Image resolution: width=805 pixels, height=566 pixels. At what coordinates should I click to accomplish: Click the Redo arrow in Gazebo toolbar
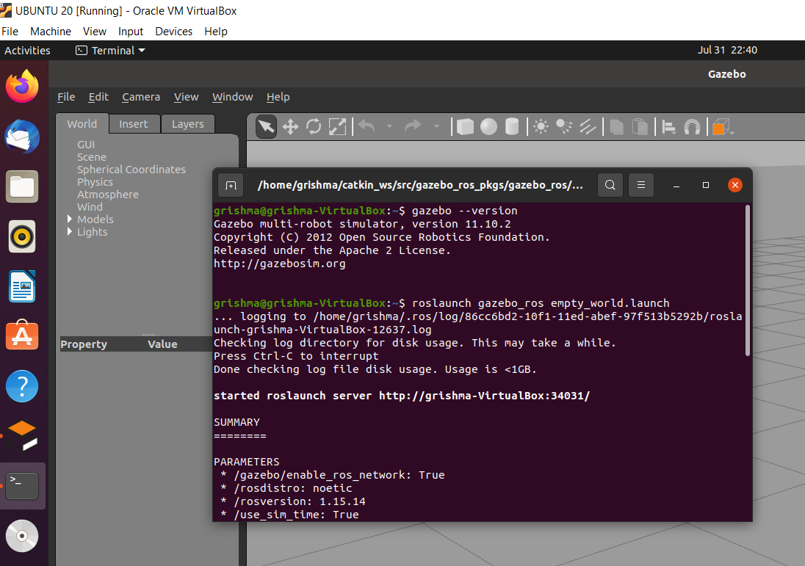[413, 126]
